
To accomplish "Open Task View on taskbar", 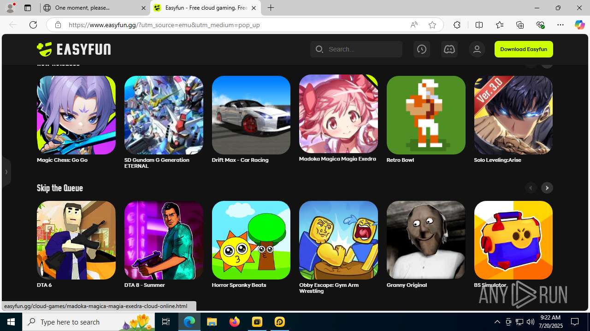I will [166, 322].
